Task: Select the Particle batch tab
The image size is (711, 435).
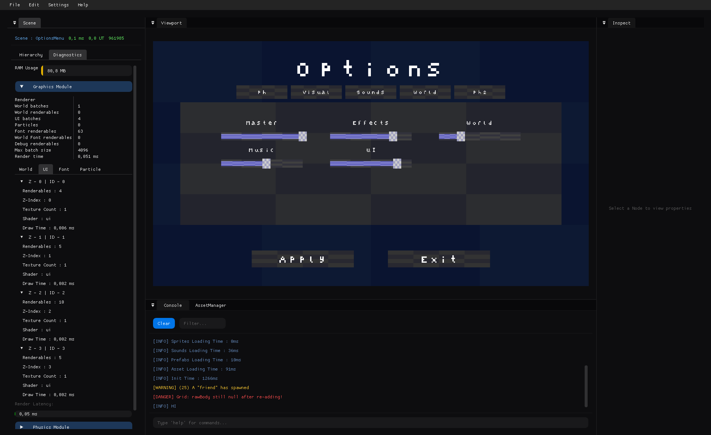Action: (90, 169)
